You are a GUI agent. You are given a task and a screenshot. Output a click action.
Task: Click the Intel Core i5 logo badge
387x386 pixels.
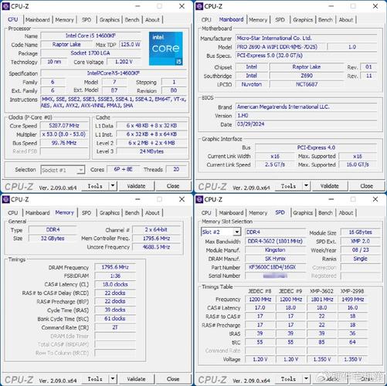(166, 49)
